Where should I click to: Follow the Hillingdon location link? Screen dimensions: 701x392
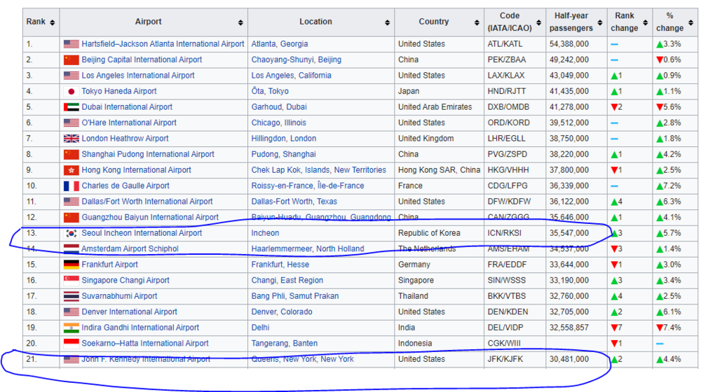283,139
